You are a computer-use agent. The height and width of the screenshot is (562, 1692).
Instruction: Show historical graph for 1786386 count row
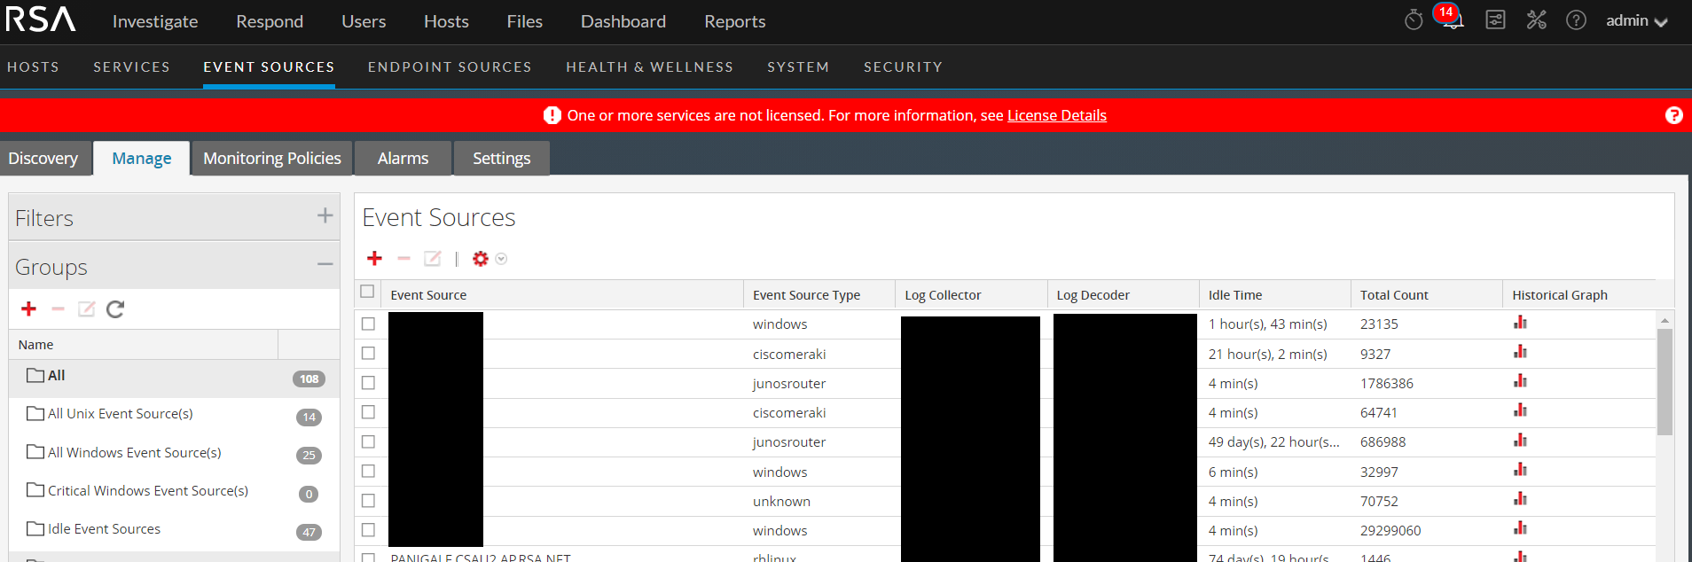click(1520, 381)
